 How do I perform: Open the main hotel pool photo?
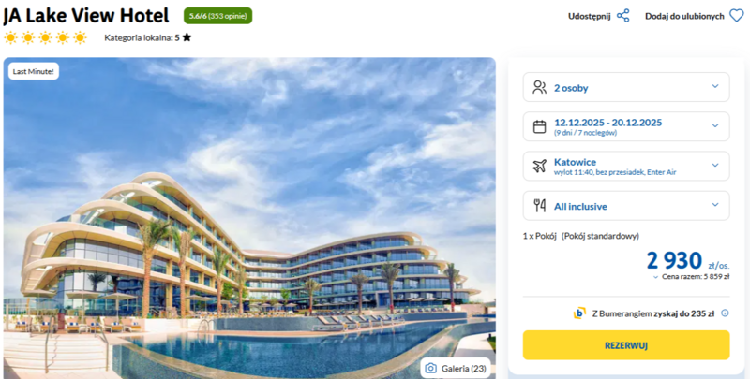coord(249,218)
